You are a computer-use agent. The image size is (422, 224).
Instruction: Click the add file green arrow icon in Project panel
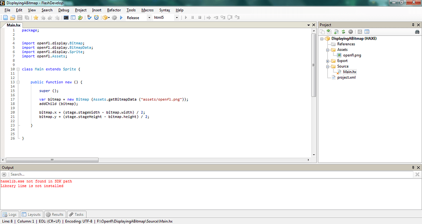pyautogui.click(x=329, y=32)
